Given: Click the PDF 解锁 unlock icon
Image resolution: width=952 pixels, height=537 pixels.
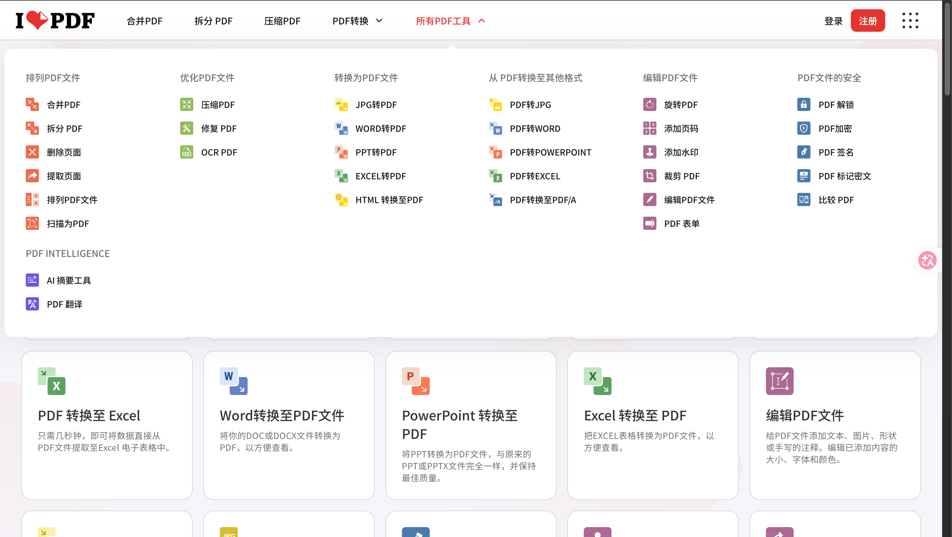Looking at the screenshot, I should click(x=804, y=104).
